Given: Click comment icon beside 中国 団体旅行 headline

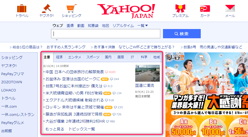Looking at the screenshot, I should tap(106, 72).
